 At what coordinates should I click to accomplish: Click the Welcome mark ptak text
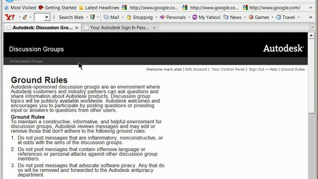point(164,70)
